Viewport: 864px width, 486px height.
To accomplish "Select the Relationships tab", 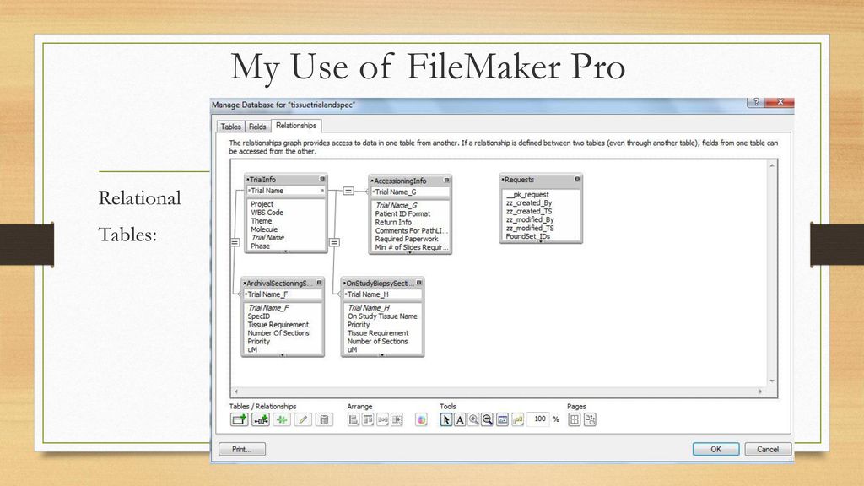I will (x=296, y=126).
